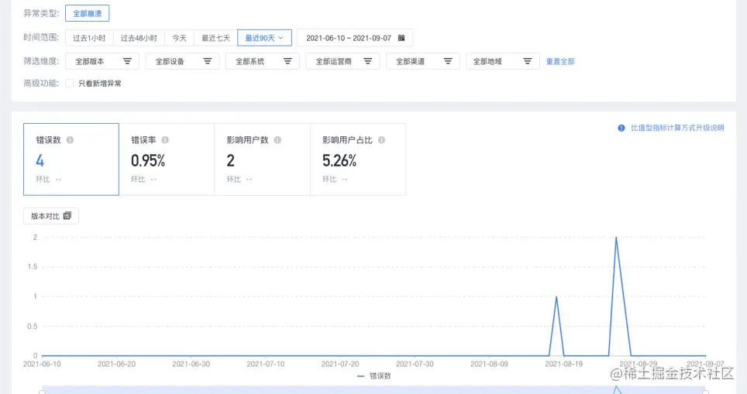Open the 全部渠道 filter

pyautogui.click(x=422, y=61)
